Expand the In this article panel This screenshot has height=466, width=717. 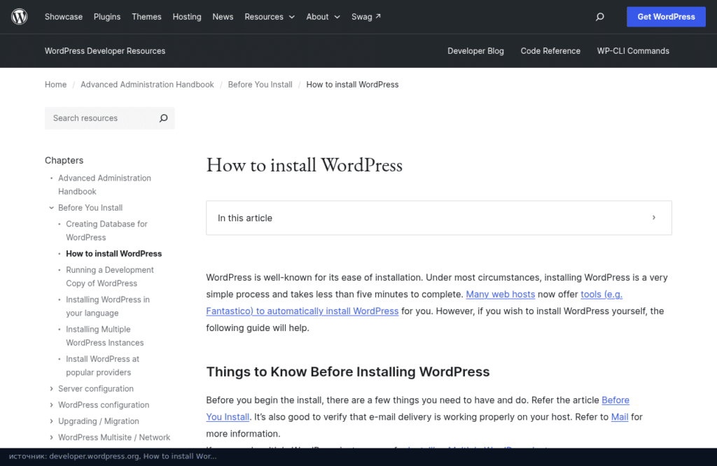(438, 218)
